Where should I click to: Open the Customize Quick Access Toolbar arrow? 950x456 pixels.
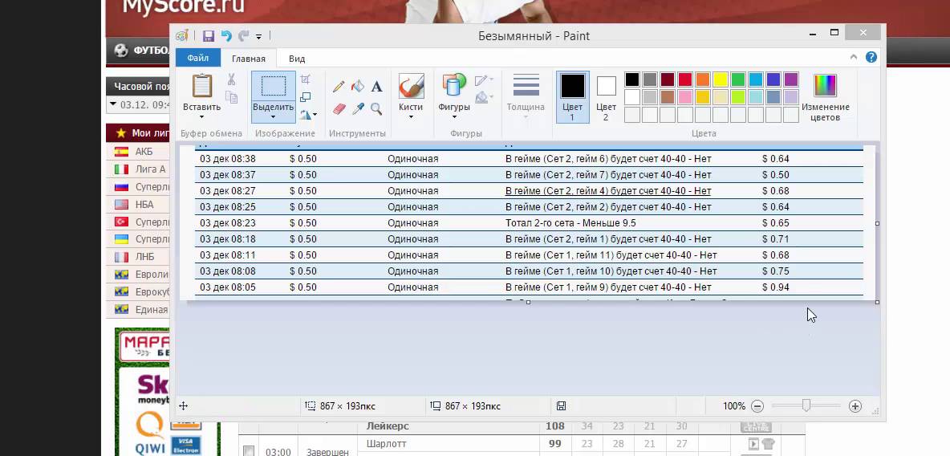(258, 37)
